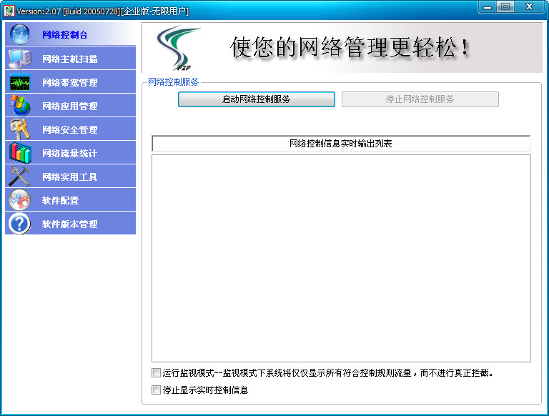Click the waveform monitor icon for 网络带宽管理
This screenshot has width=549, height=416.
tap(20, 82)
